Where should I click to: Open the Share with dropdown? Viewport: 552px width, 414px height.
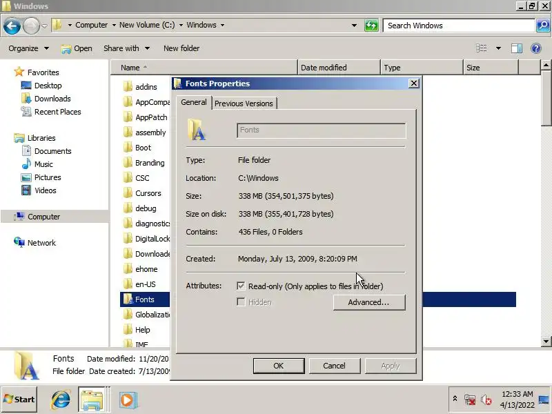click(127, 48)
